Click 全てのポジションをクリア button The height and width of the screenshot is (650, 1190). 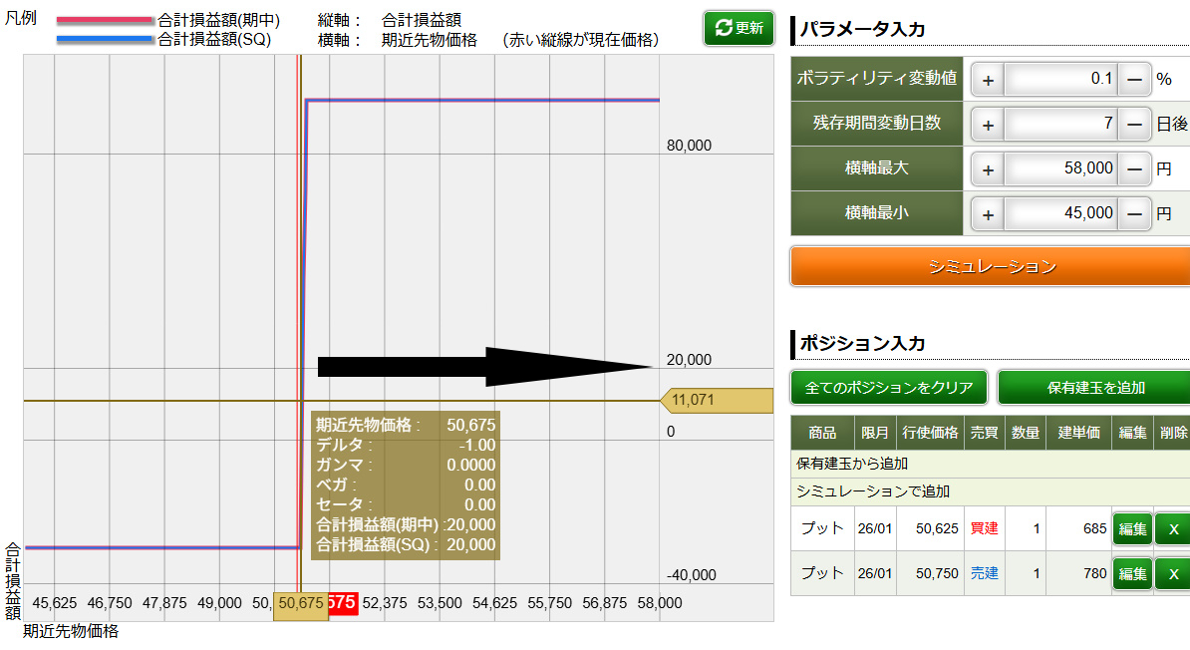(889, 387)
